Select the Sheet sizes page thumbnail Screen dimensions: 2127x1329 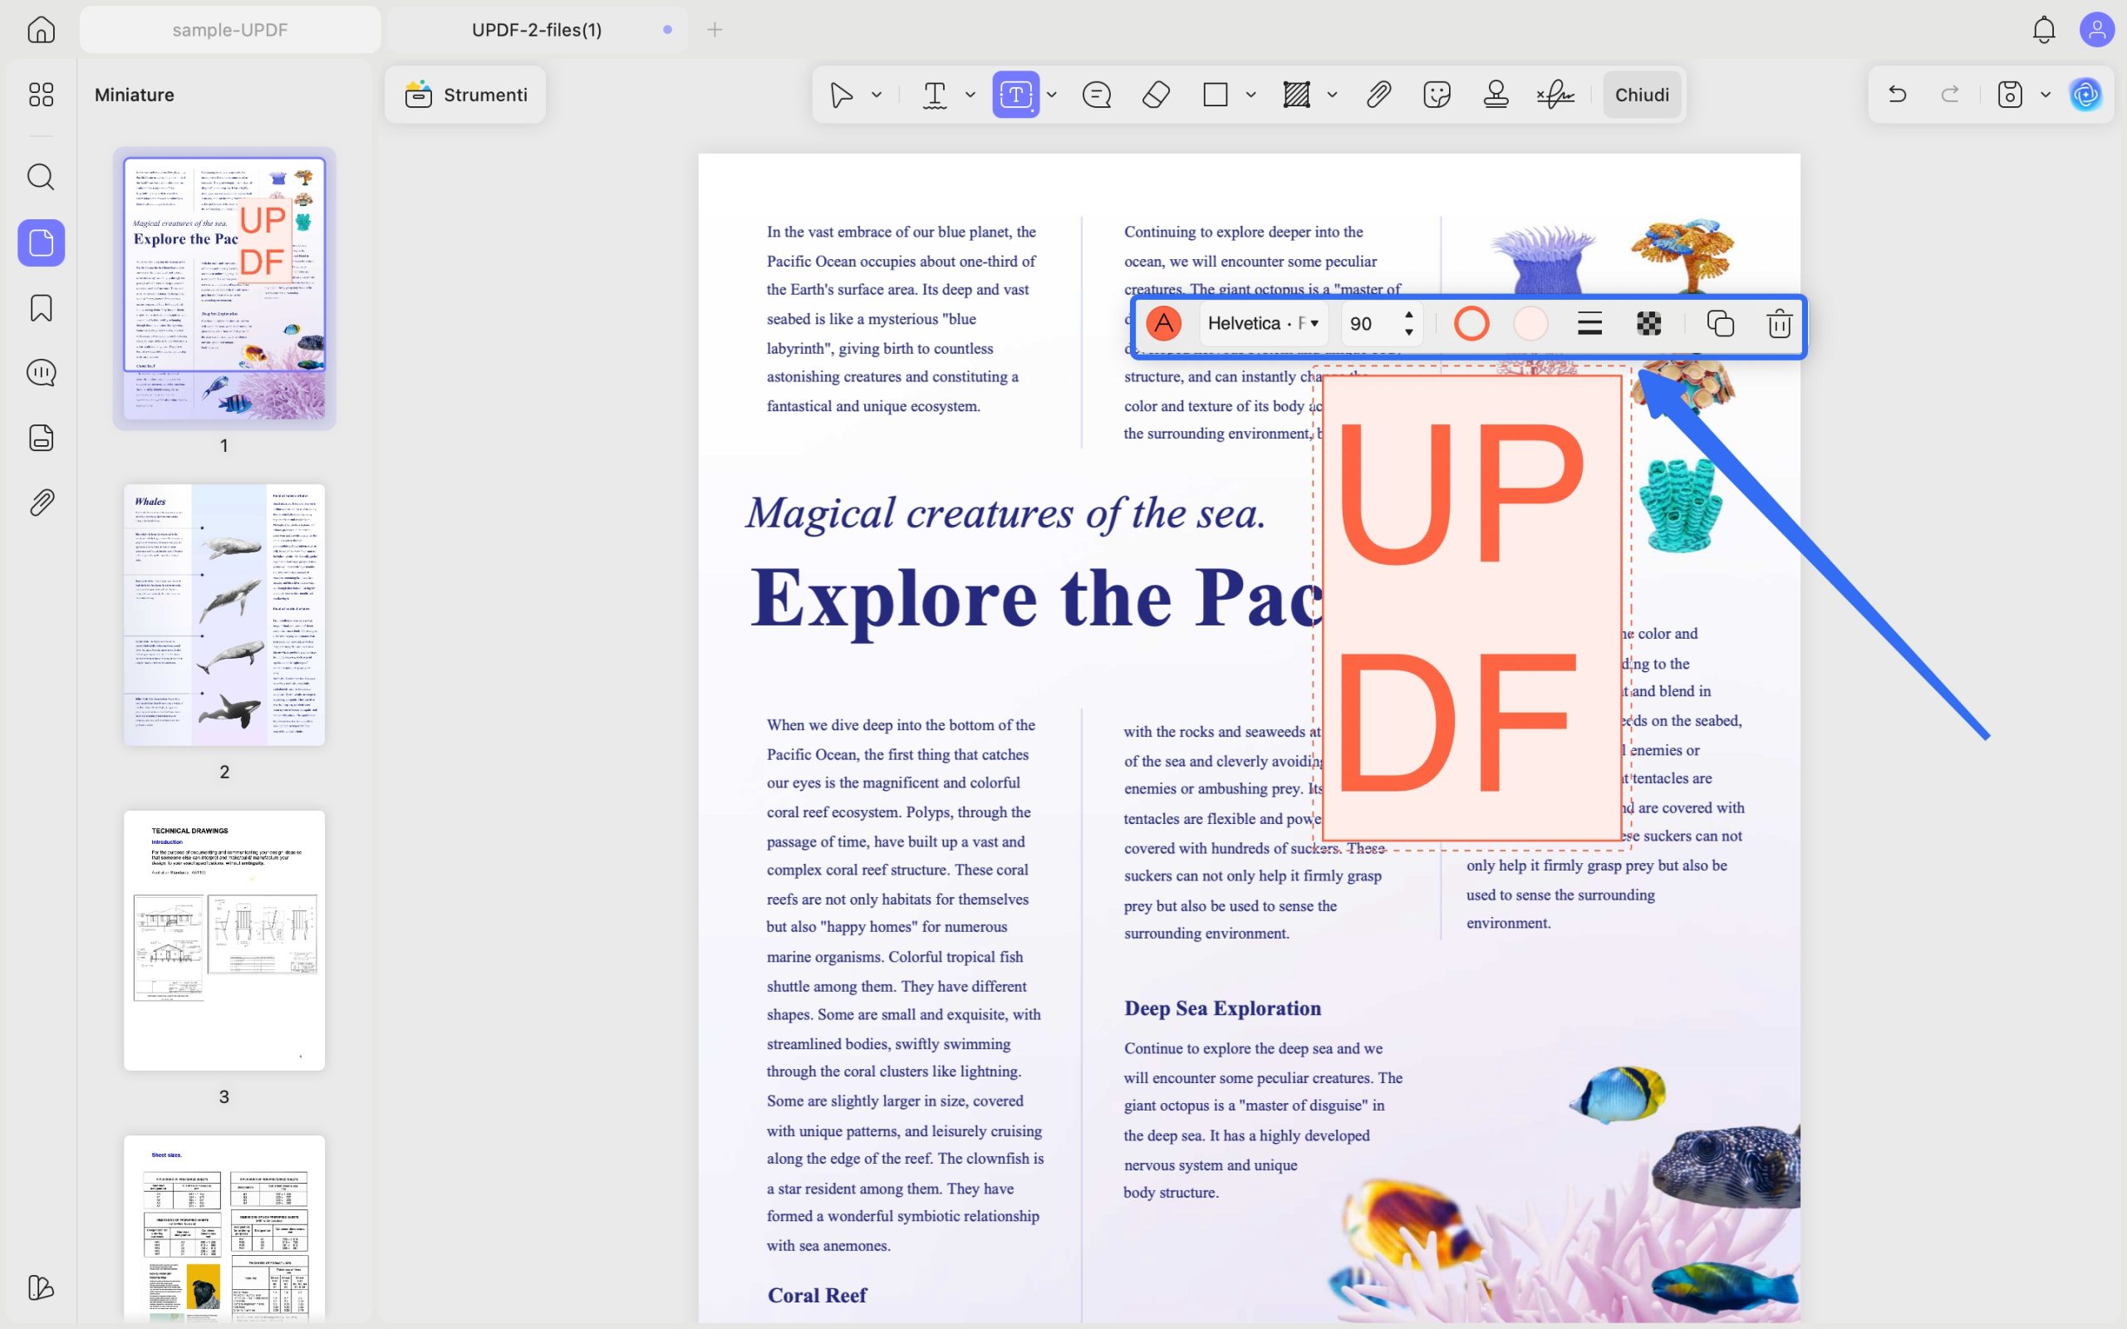[x=224, y=1228]
